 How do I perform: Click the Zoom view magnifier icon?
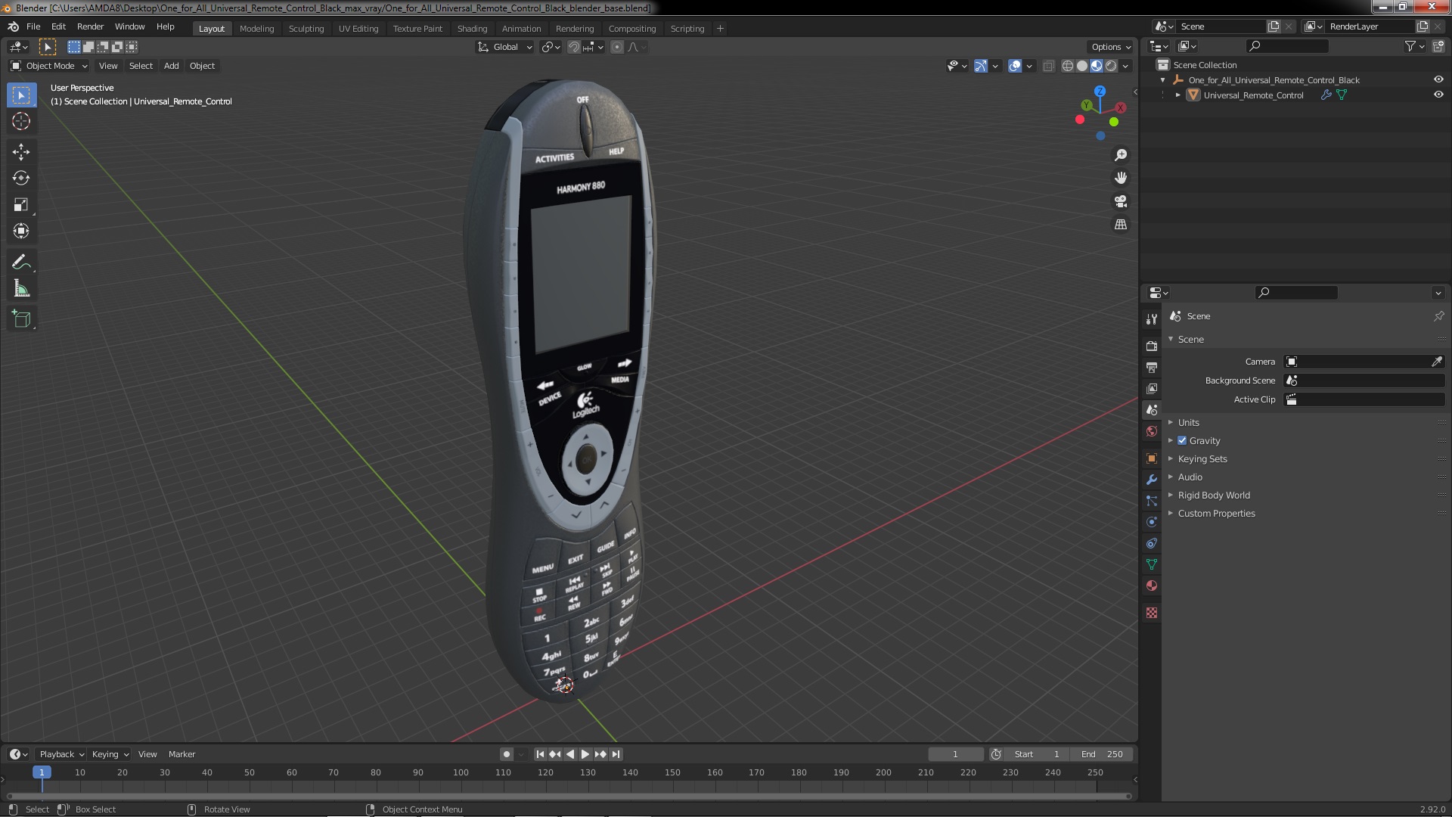click(x=1121, y=155)
